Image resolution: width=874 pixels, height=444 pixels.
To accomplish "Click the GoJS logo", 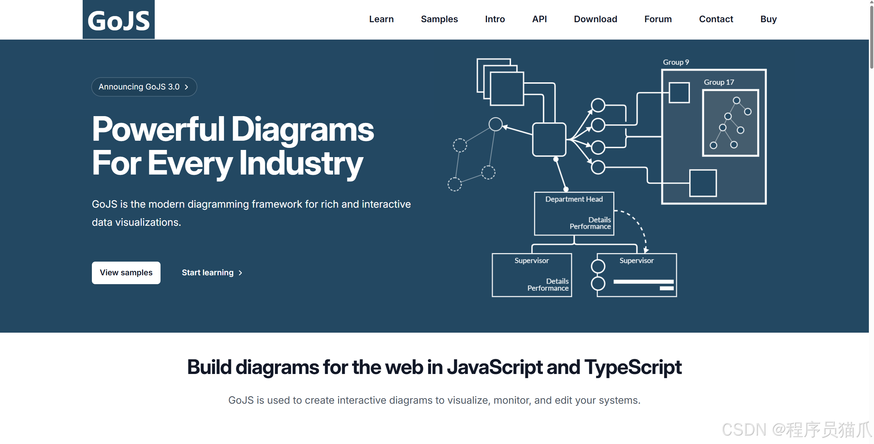I will pos(119,20).
